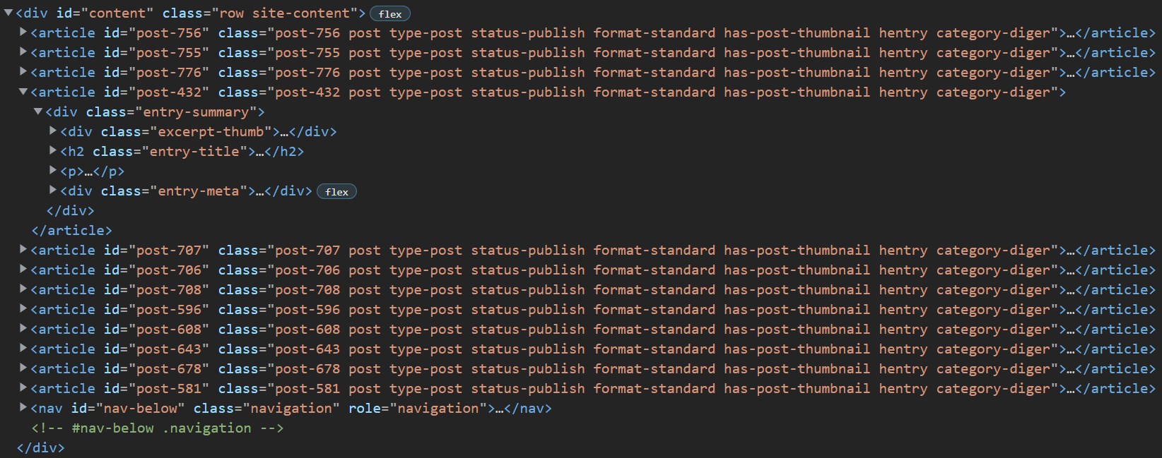The height and width of the screenshot is (458, 1162).
Task: Expand the article post-776 node
Action: pos(23,71)
